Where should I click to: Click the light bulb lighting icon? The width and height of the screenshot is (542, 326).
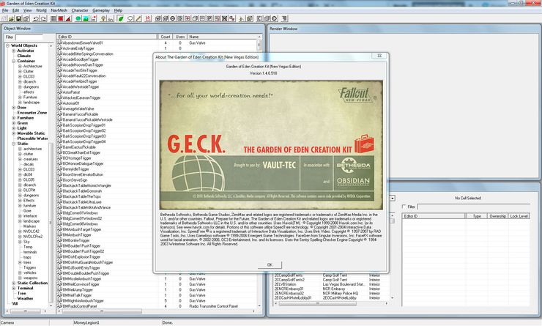[x=103, y=19]
